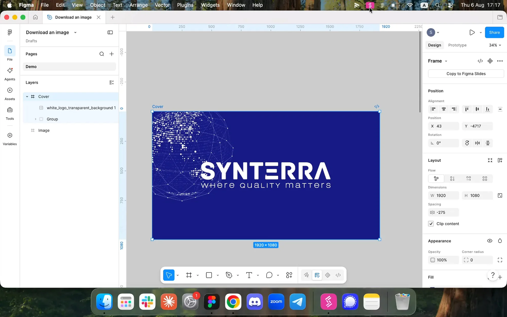Select the grid flow layout option
The height and width of the screenshot is (317, 507).
(x=485, y=179)
